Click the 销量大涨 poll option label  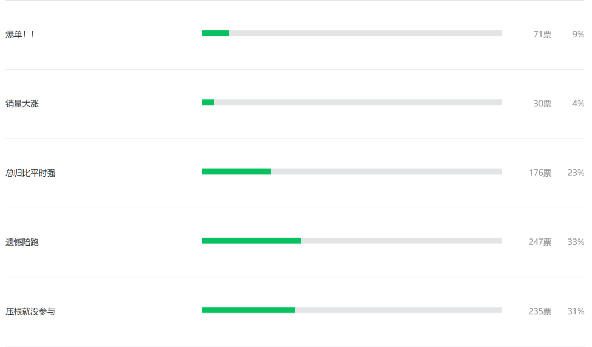pyautogui.click(x=22, y=104)
